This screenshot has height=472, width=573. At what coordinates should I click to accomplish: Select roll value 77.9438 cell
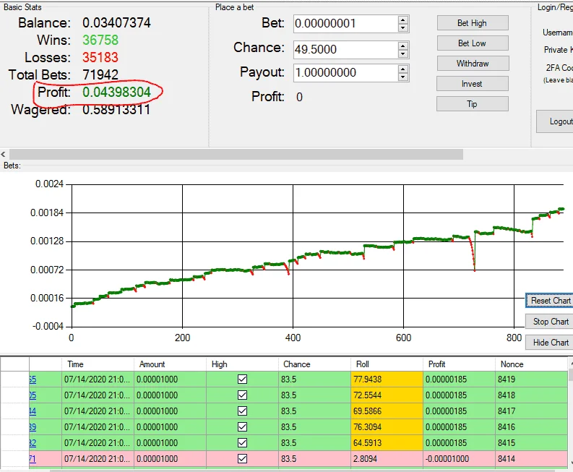(x=387, y=379)
